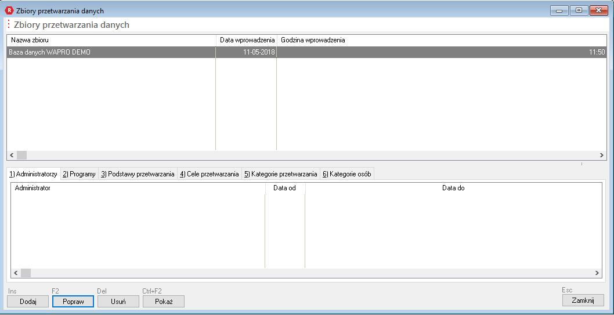Minimize the Zbiory przetwarzania danych window
This screenshot has width=614, height=315.
559,10
